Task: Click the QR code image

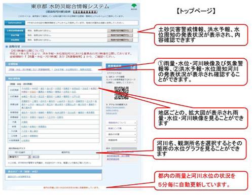Action: [121, 93]
